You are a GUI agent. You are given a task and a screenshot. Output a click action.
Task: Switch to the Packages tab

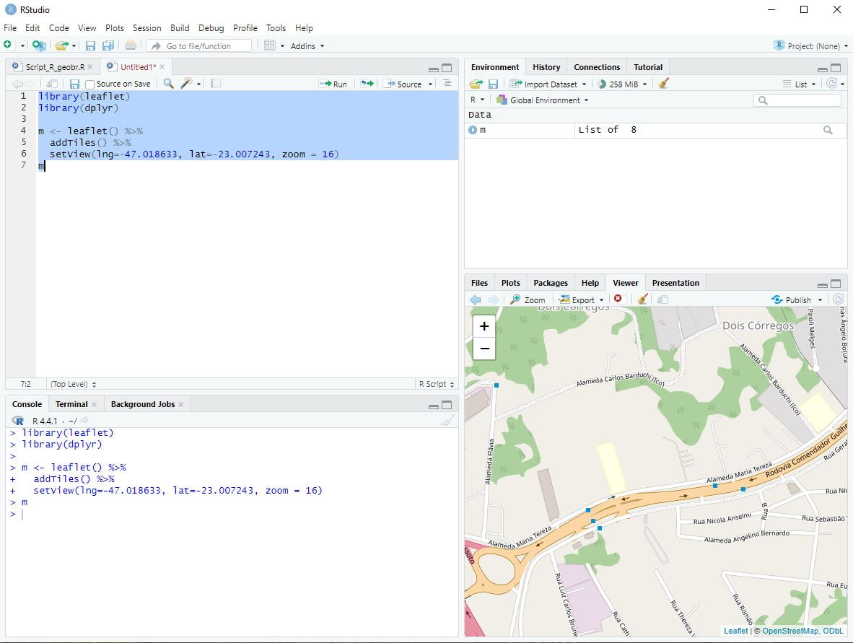click(551, 283)
